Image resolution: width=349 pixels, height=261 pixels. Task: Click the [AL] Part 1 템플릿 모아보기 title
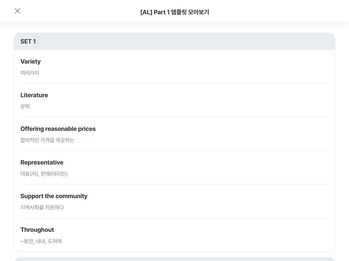click(174, 12)
